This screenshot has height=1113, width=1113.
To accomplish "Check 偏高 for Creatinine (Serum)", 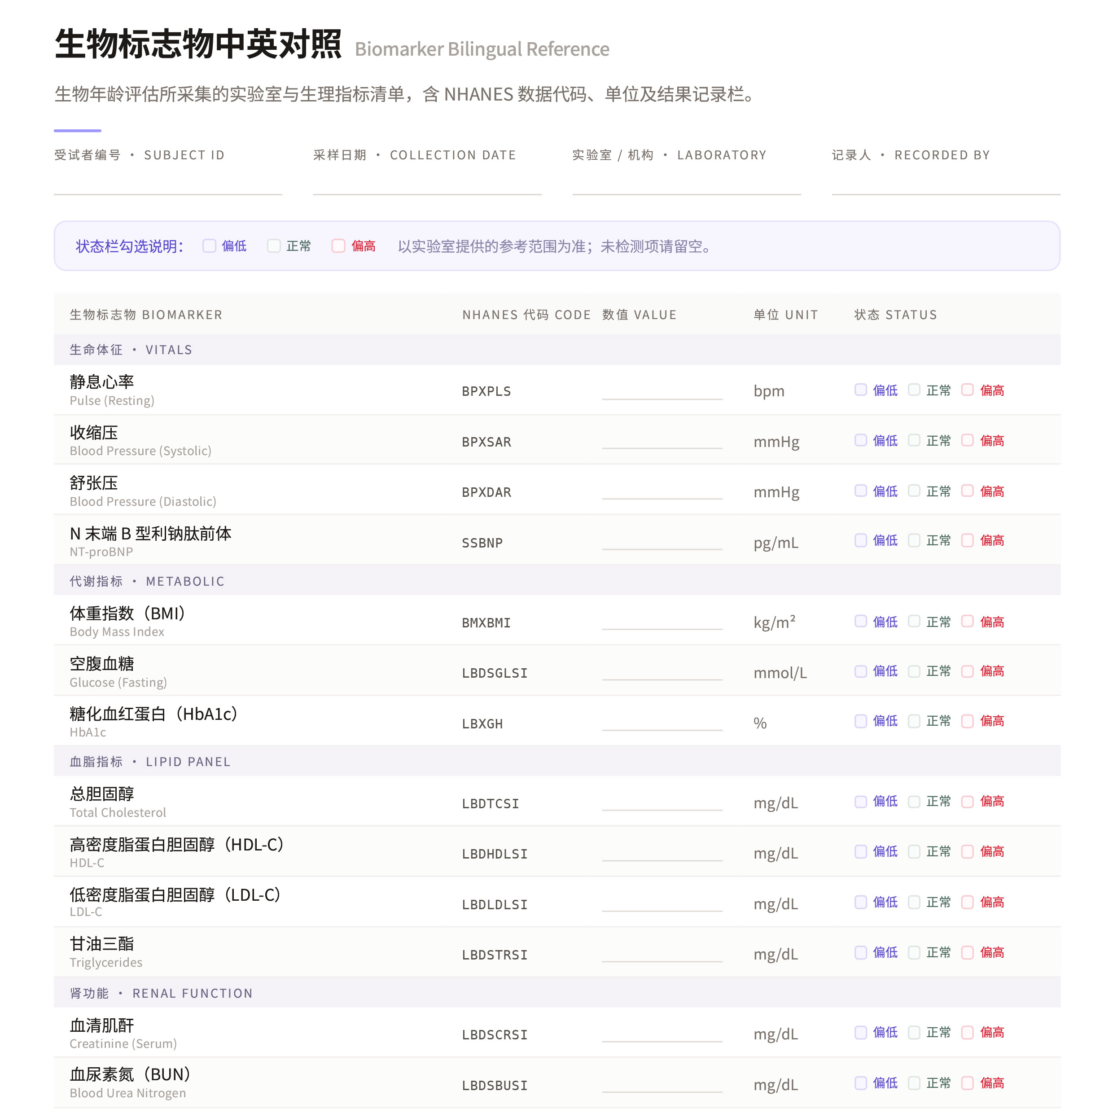I will [968, 1032].
